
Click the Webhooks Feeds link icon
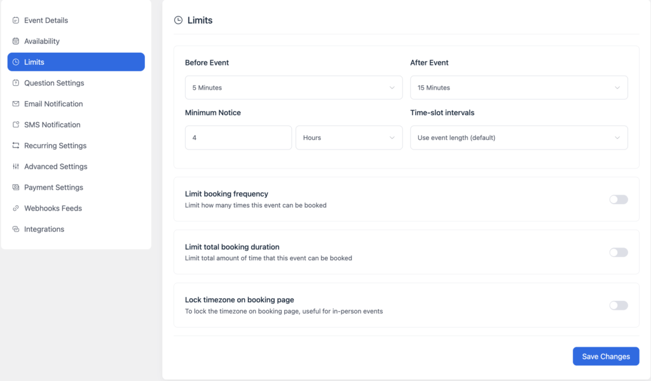[16, 208]
